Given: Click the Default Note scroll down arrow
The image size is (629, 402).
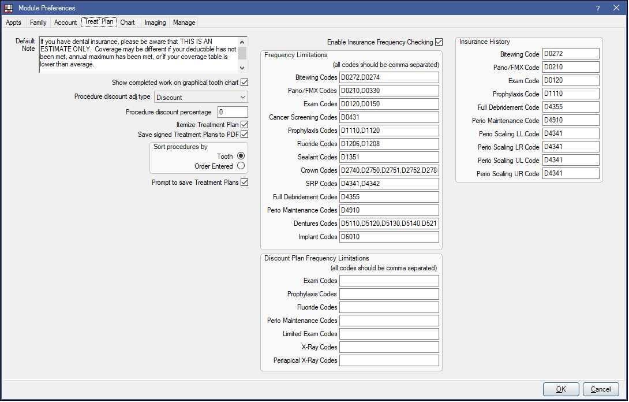Looking at the screenshot, I should coord(242,68).
